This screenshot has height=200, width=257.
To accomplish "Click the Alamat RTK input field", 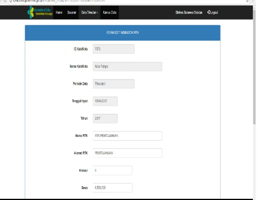I will tap(127, 153).
